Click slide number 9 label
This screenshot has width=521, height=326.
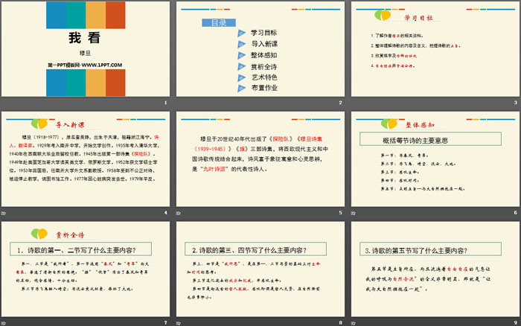[515, 323]
